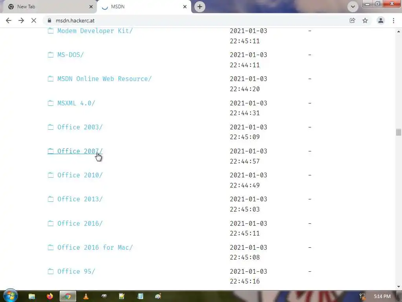Go back using the browser back arrow
Screen dimensions: 402x302
[9, 20]
